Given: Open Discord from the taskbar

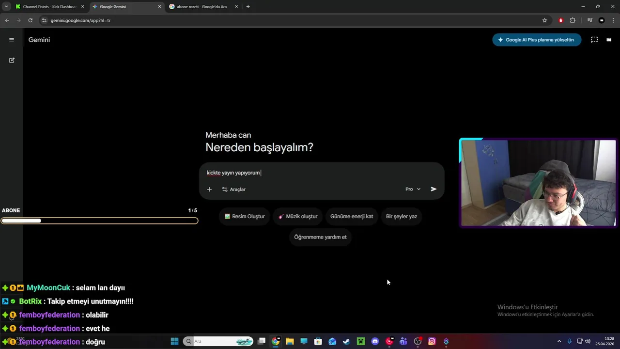Looking at the screenshot, I should coord(375,341).
